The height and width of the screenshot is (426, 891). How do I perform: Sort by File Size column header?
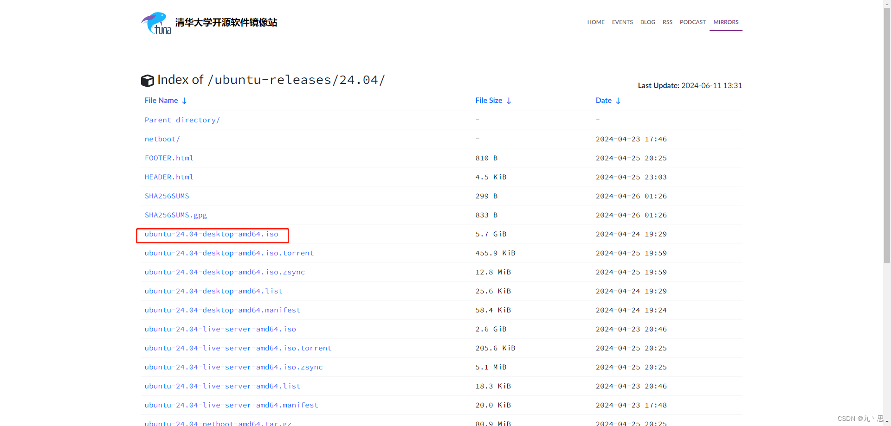(x=489, y=101)
